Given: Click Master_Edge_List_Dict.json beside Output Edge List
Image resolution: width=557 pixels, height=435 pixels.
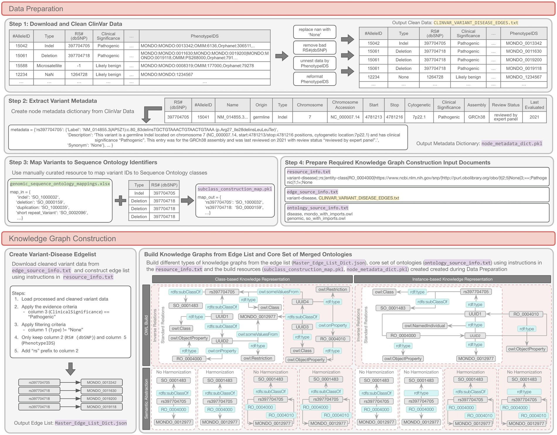Looking at the screenshot, I should (91, 423).
